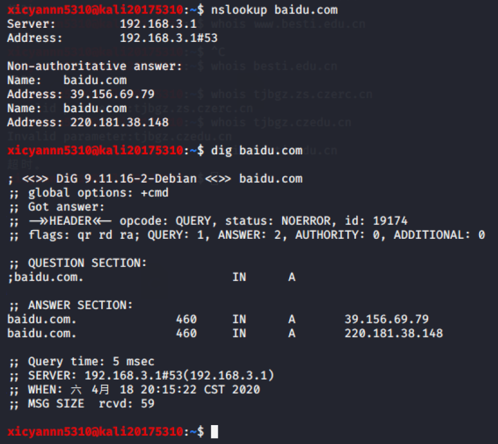
Task: Click the global options +cmd line
Action: (89, 193)
